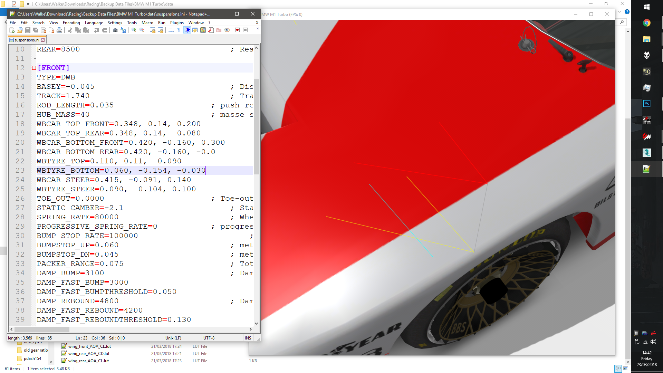Open Photoshop from the taskbar

[x=647, y=104]
